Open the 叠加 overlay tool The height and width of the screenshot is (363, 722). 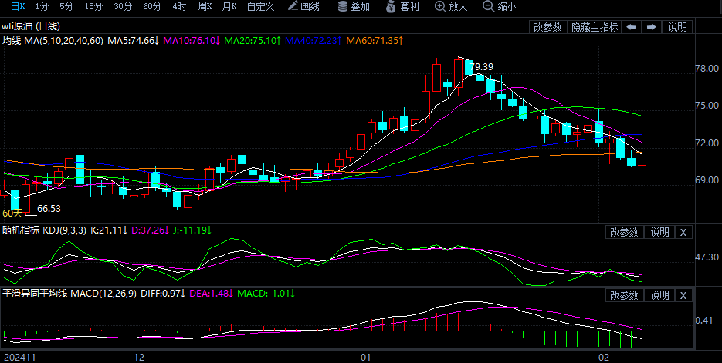coord(354,7)
